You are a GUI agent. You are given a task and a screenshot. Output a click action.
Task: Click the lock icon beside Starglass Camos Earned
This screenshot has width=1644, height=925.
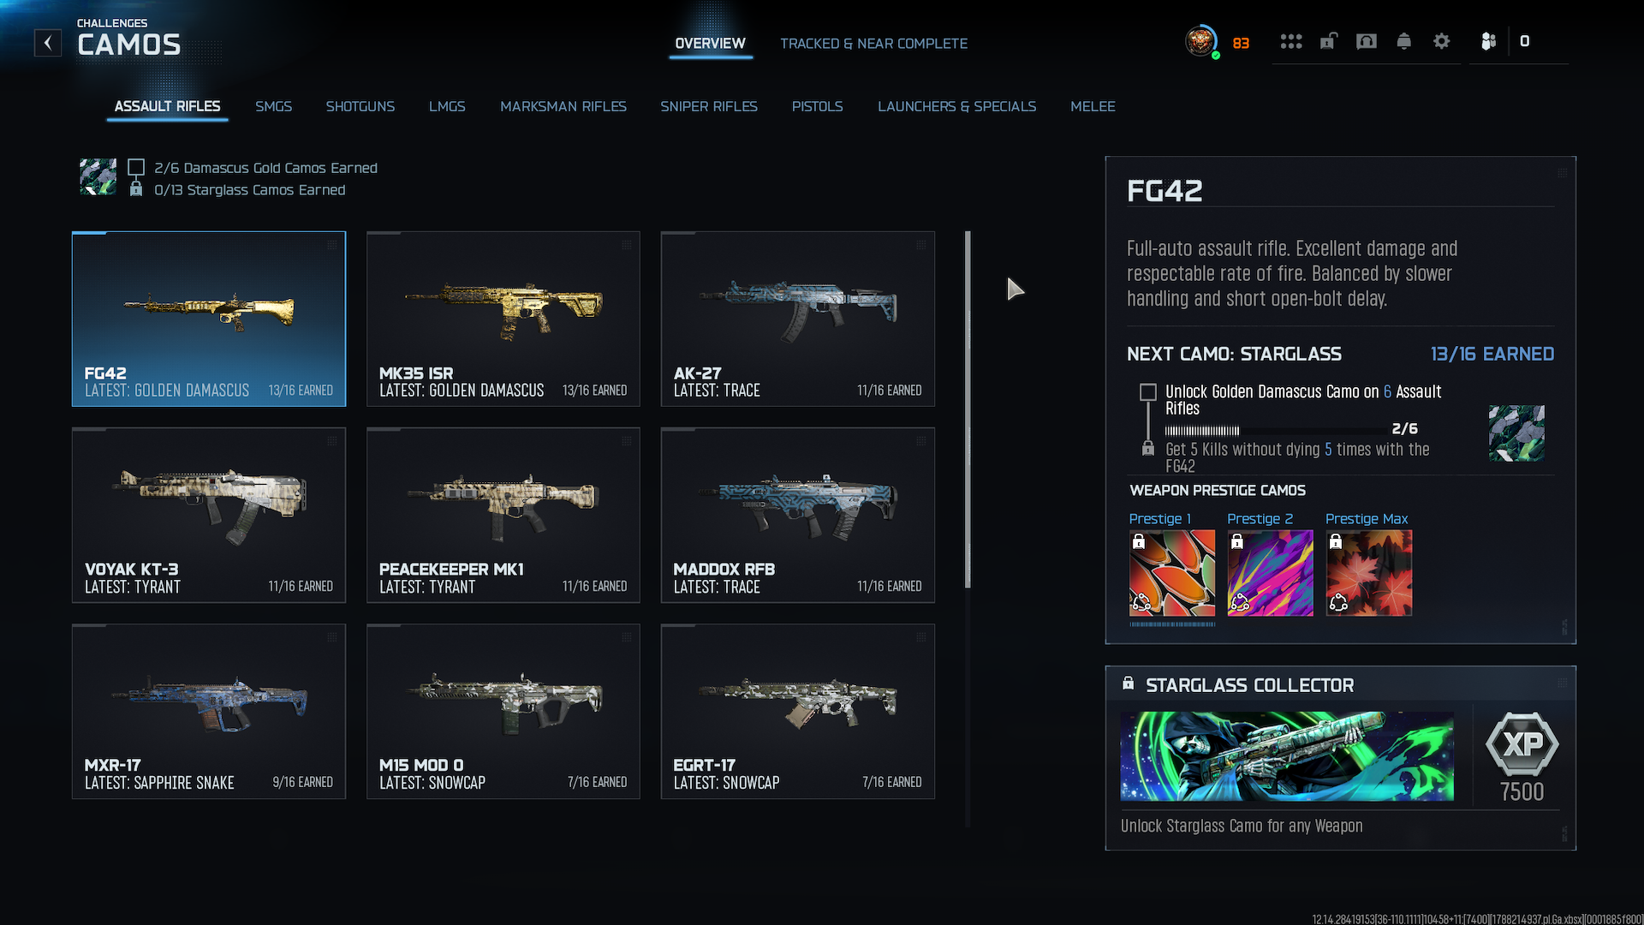(136, 189)
